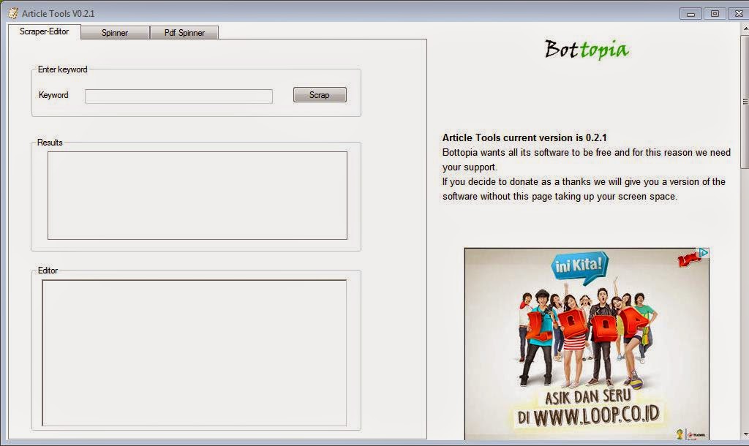Image resolution: width=749 pixels, height=446 pixels.
Task: Click the World Cup mascot icon in the ad
Action: tap(681, 434)
